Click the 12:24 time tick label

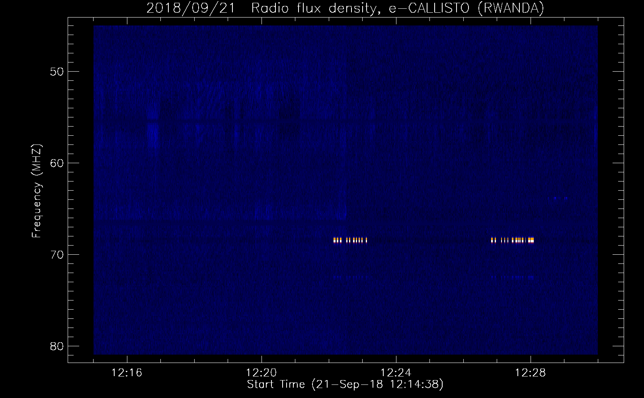396,373
